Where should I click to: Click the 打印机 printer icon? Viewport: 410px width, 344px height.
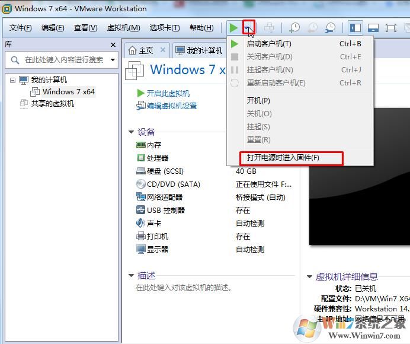coord(140,236)
